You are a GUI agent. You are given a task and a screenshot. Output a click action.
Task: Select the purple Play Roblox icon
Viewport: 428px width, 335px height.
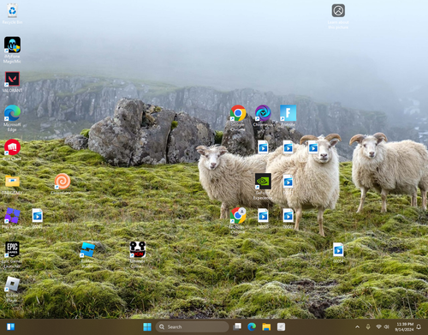(x=12, y=216)
